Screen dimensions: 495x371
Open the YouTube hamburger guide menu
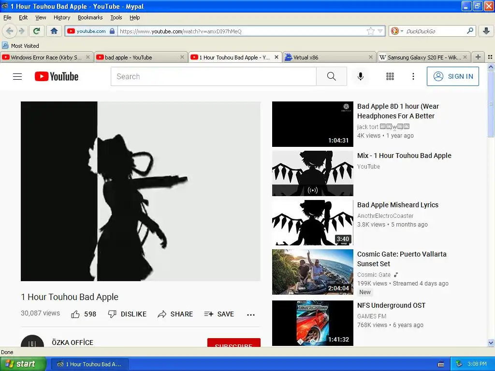[x=17, y=77]
